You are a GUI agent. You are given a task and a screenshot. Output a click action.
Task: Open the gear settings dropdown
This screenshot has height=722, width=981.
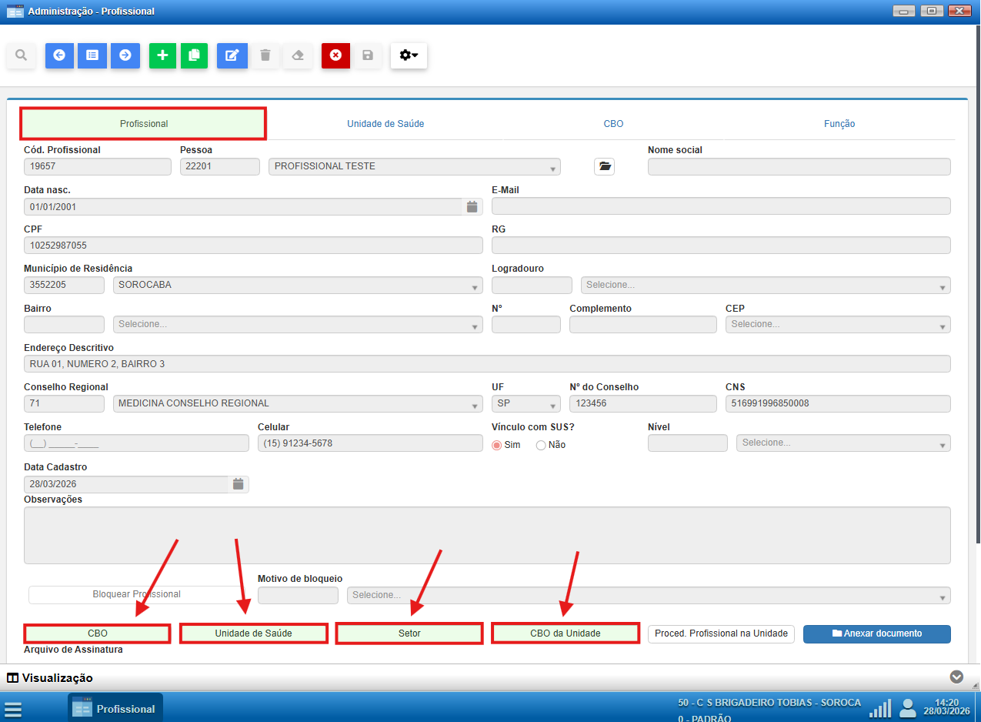tap(409, 55)
